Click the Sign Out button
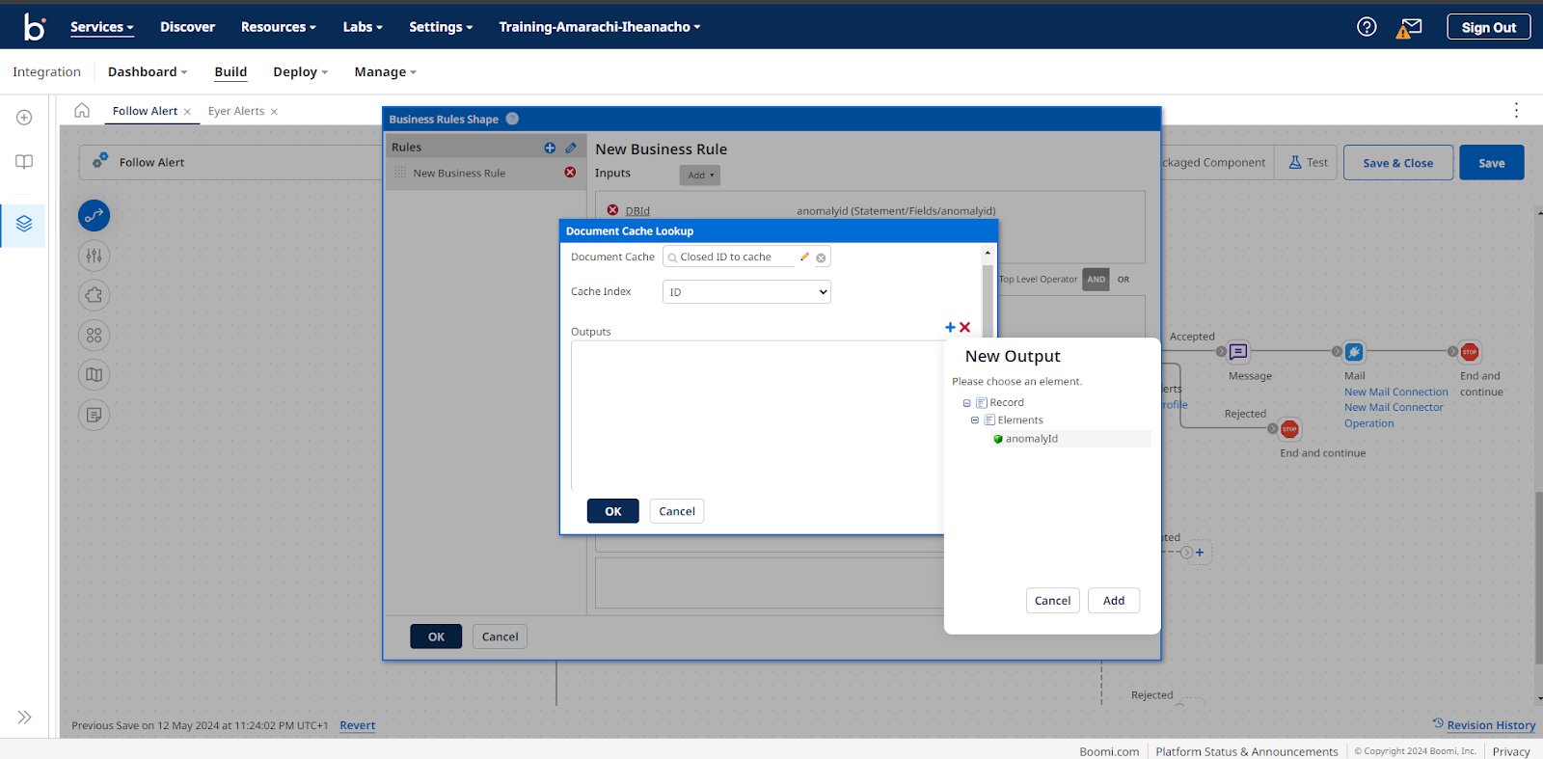 point(1489,27)
